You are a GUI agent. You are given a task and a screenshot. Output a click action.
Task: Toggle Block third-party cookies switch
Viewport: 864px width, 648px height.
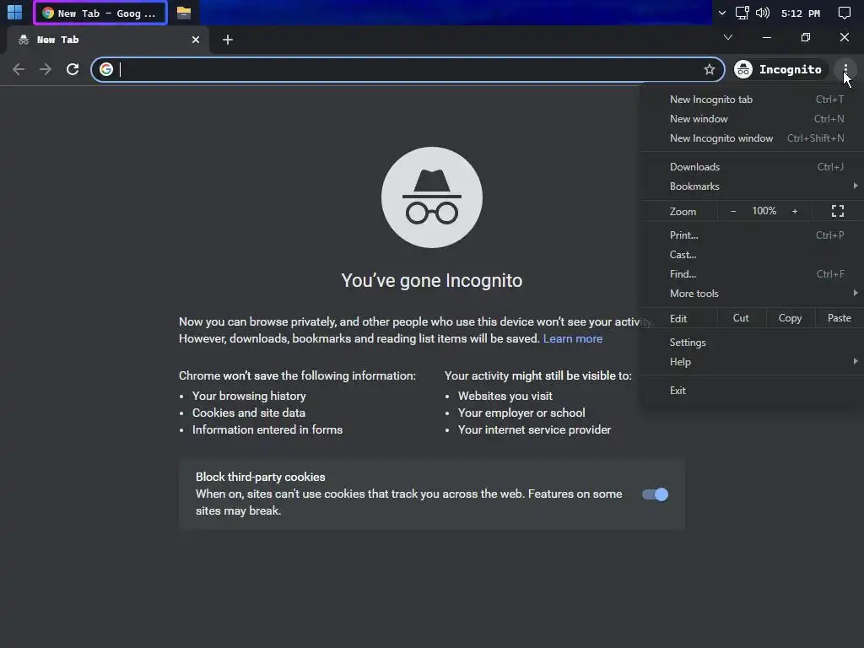655,494
